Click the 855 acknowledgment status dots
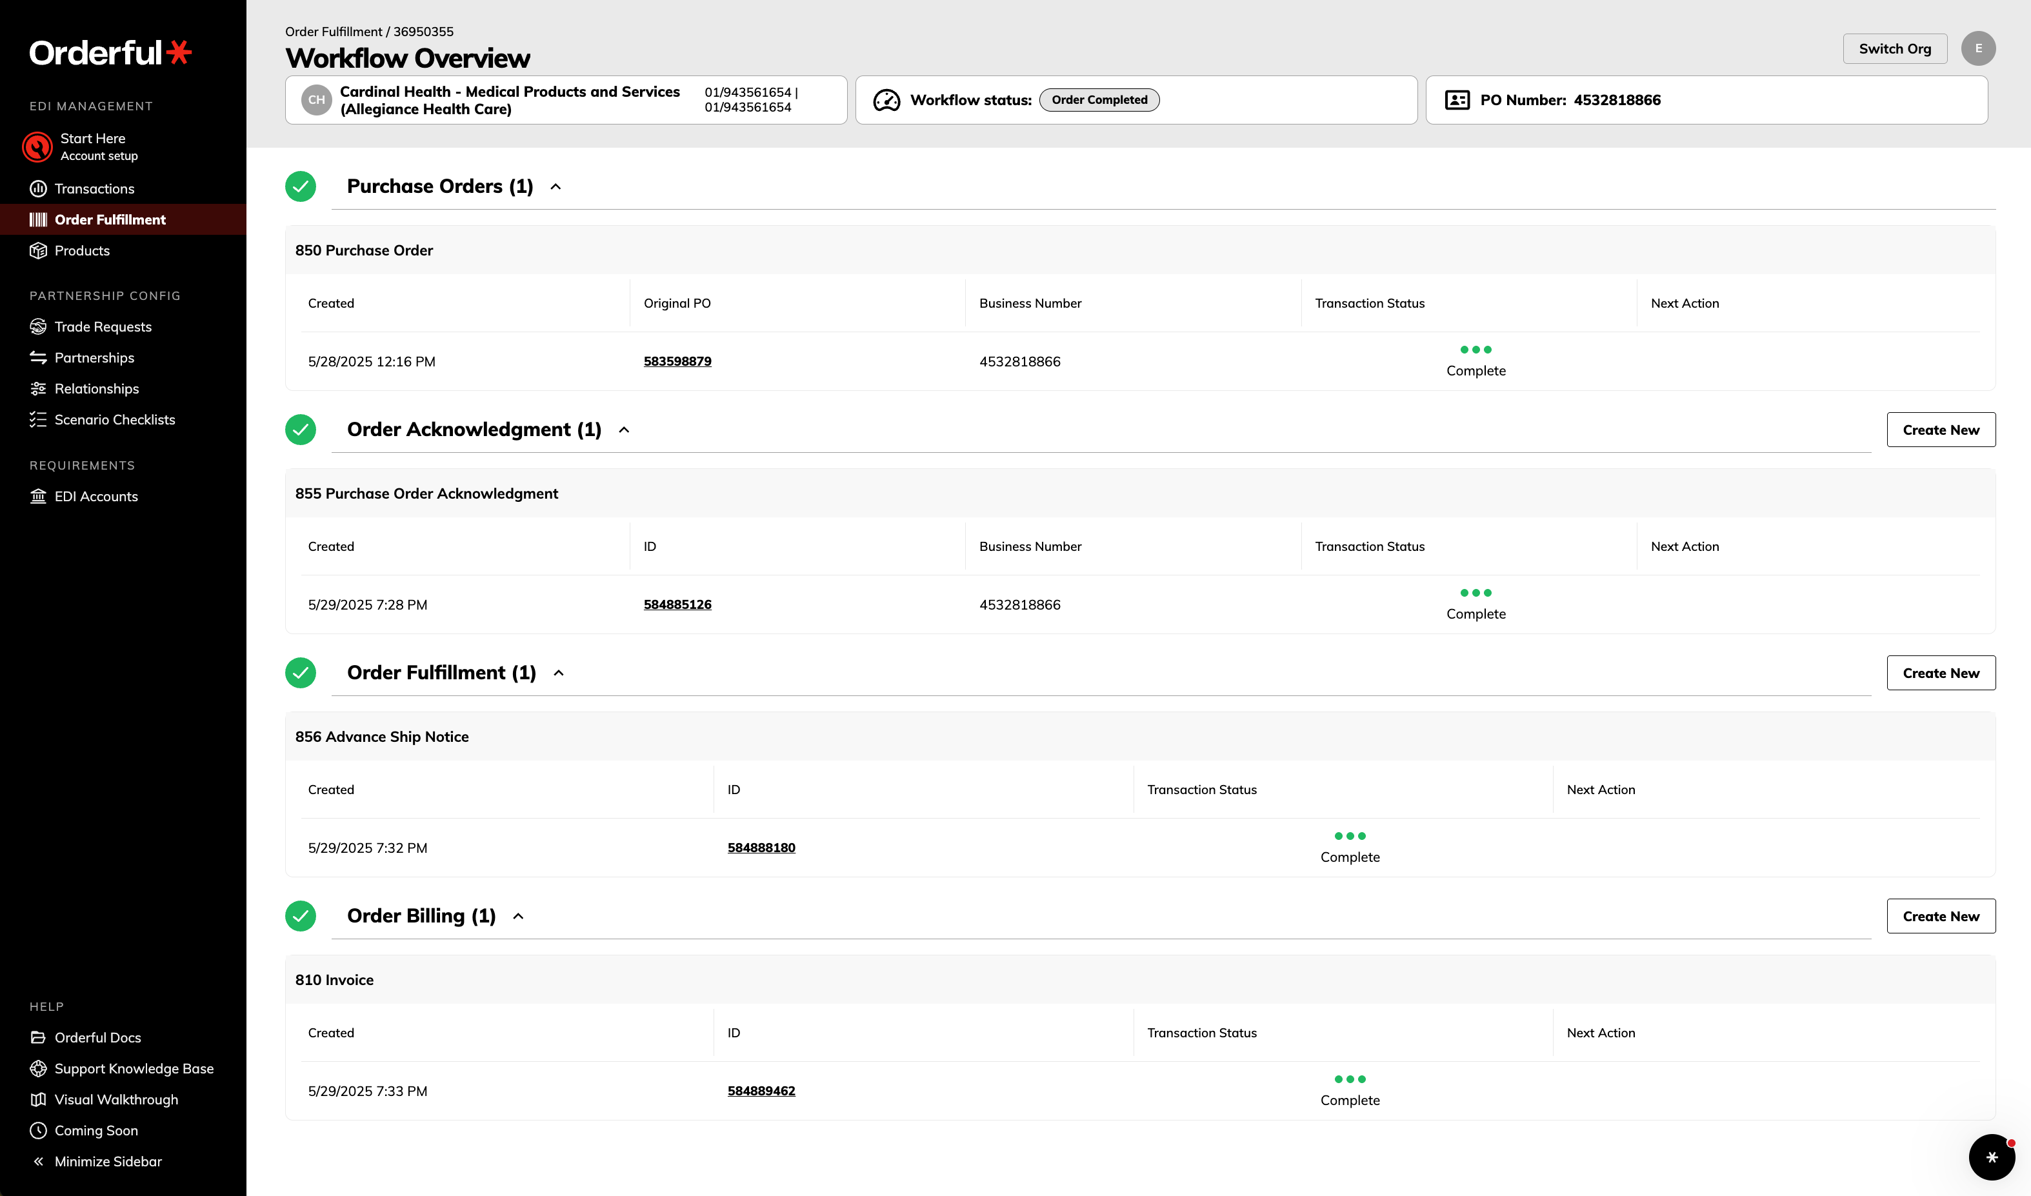Screen dimensions: 2031x1196 (1476, 593)
